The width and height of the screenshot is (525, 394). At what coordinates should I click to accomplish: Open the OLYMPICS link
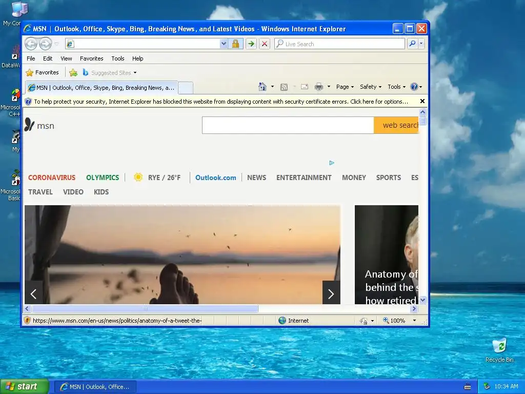pyautogui.click(x=103, y=178)
